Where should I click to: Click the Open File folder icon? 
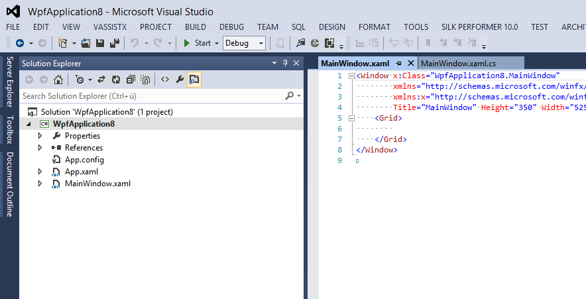point(86,43)
